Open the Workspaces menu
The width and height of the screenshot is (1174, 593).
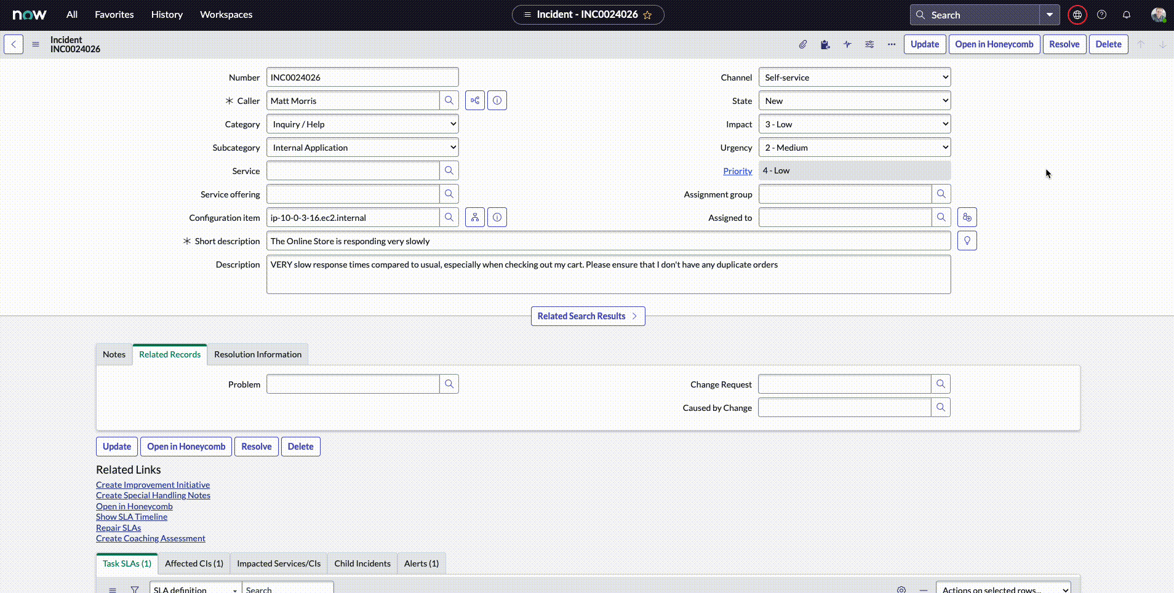[226, 15]
